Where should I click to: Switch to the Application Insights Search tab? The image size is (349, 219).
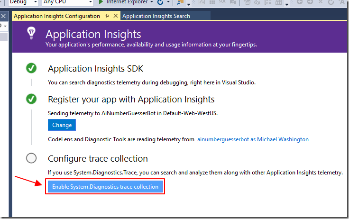pos(156,16)
